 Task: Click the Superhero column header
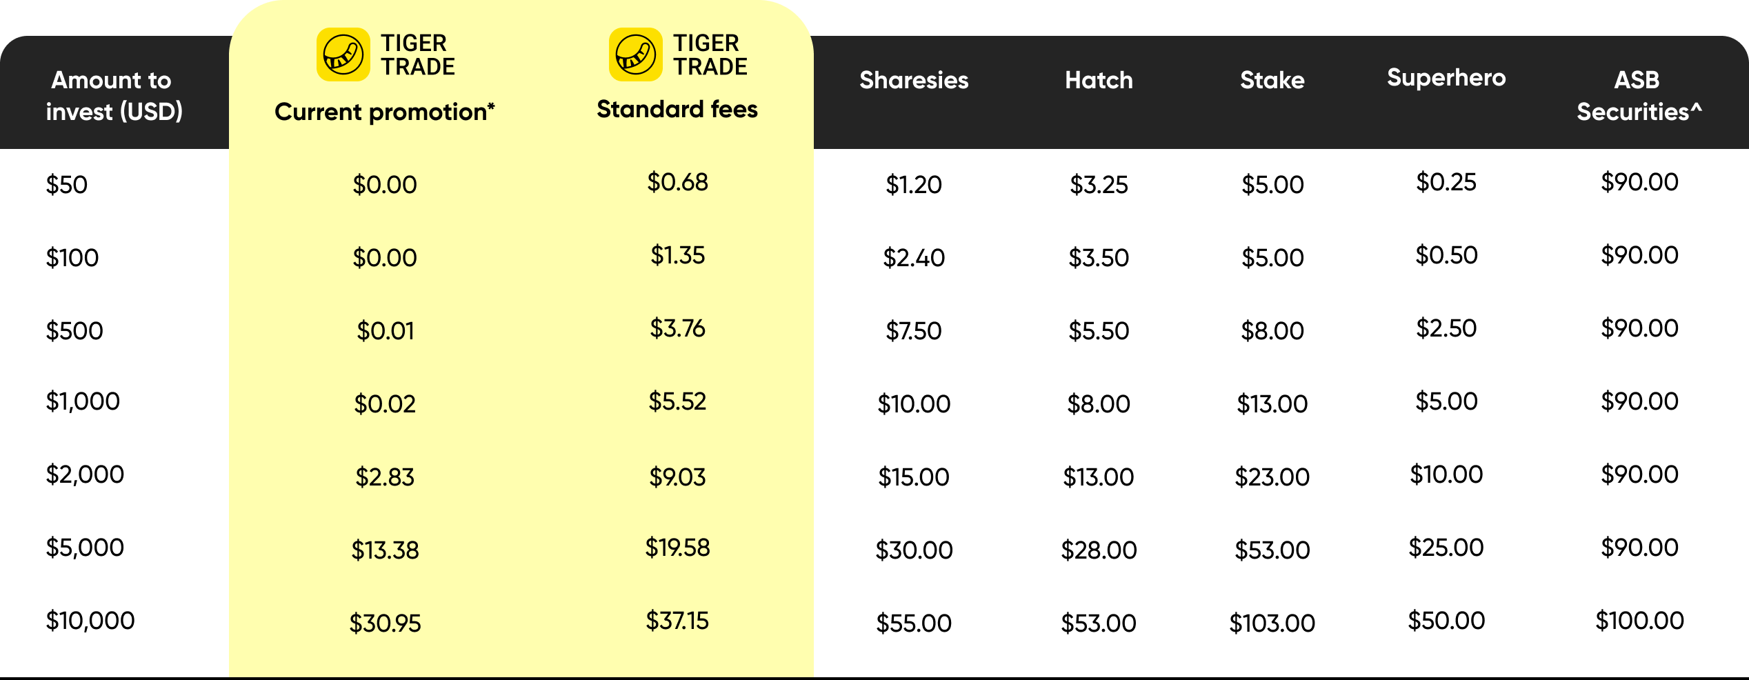(x=1446, y=78)
